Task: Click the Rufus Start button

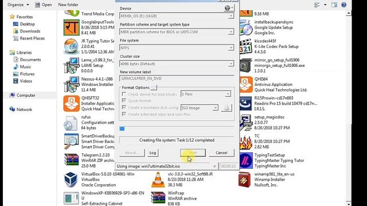Action: pyautogui.click(x=193, y=153)
